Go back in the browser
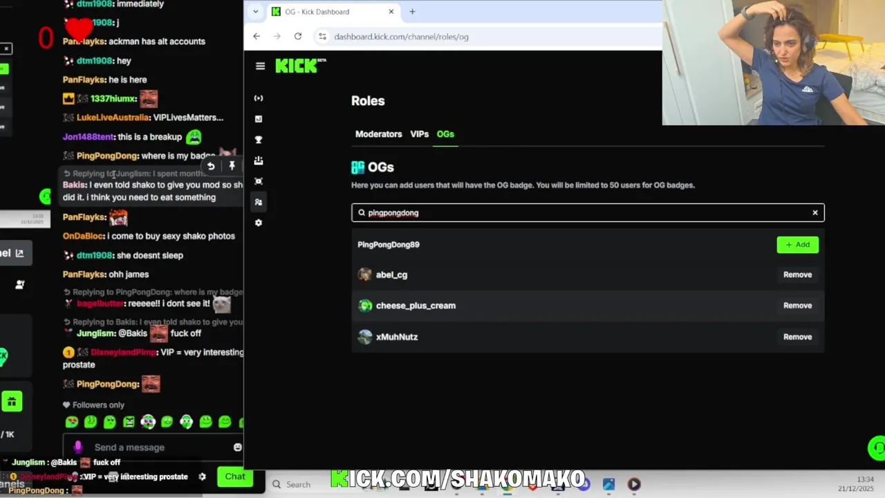The width and height of the screenshot is (885, 498). (257, 37)
